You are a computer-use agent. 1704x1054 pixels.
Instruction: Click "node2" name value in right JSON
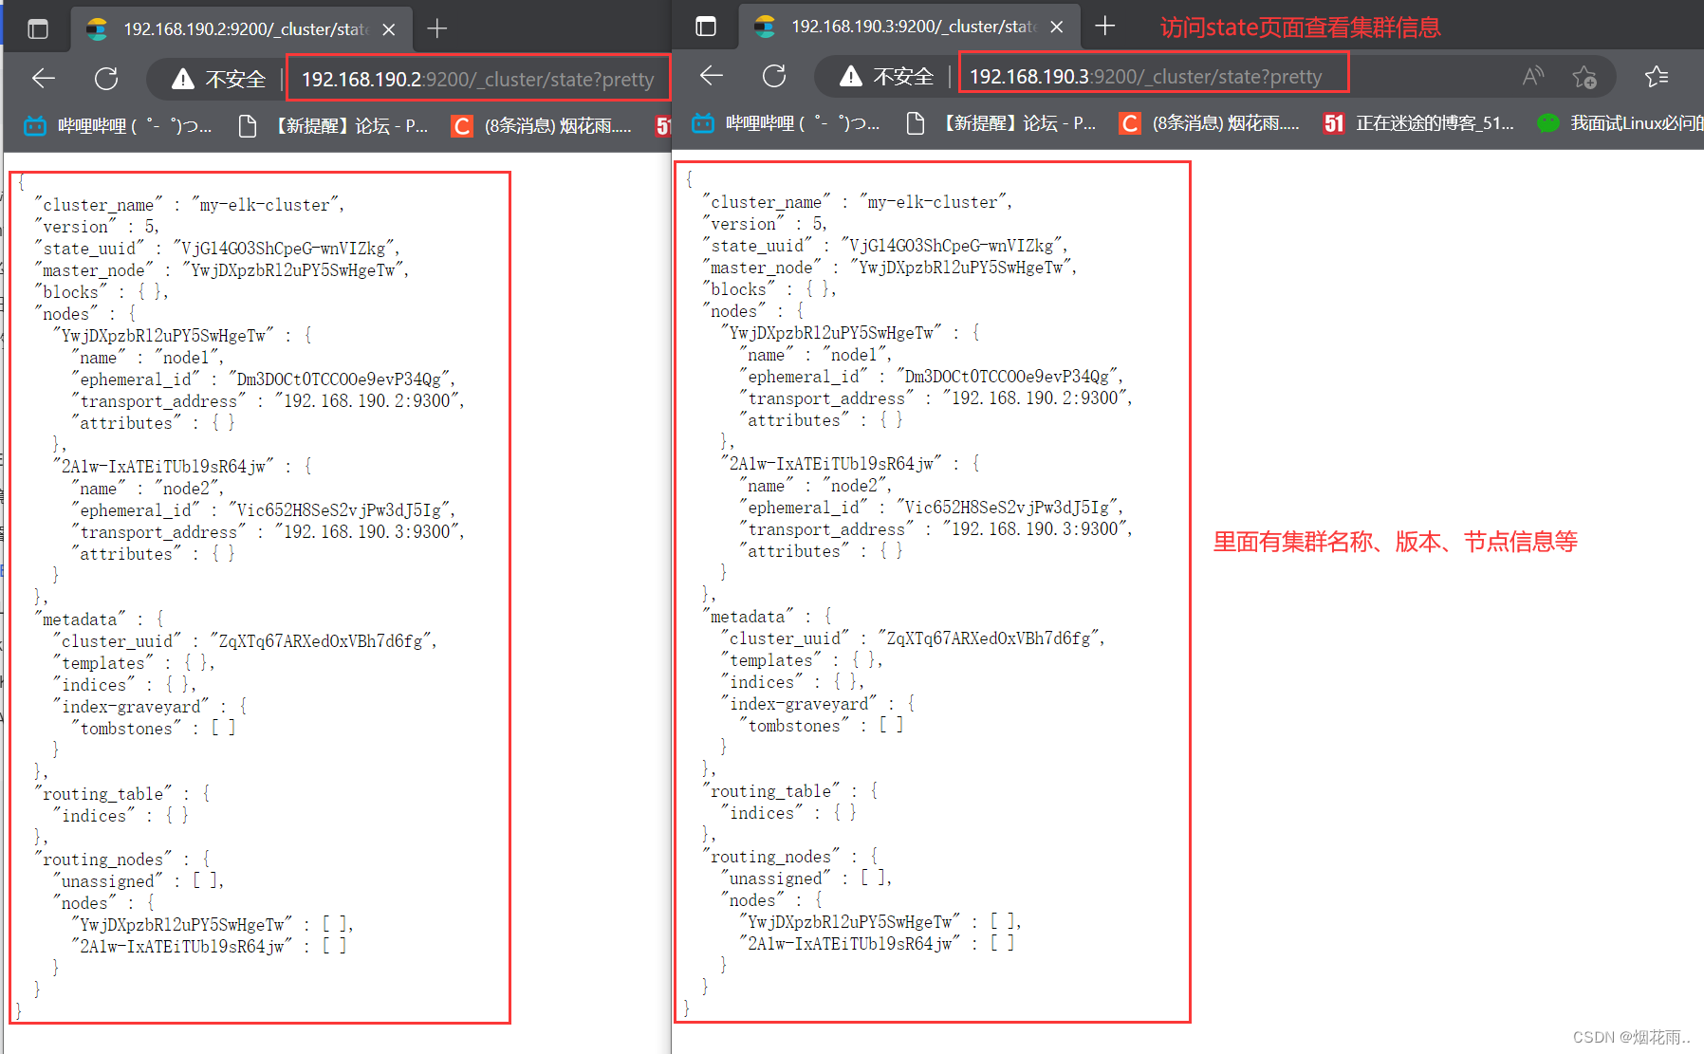coord(854,486)
